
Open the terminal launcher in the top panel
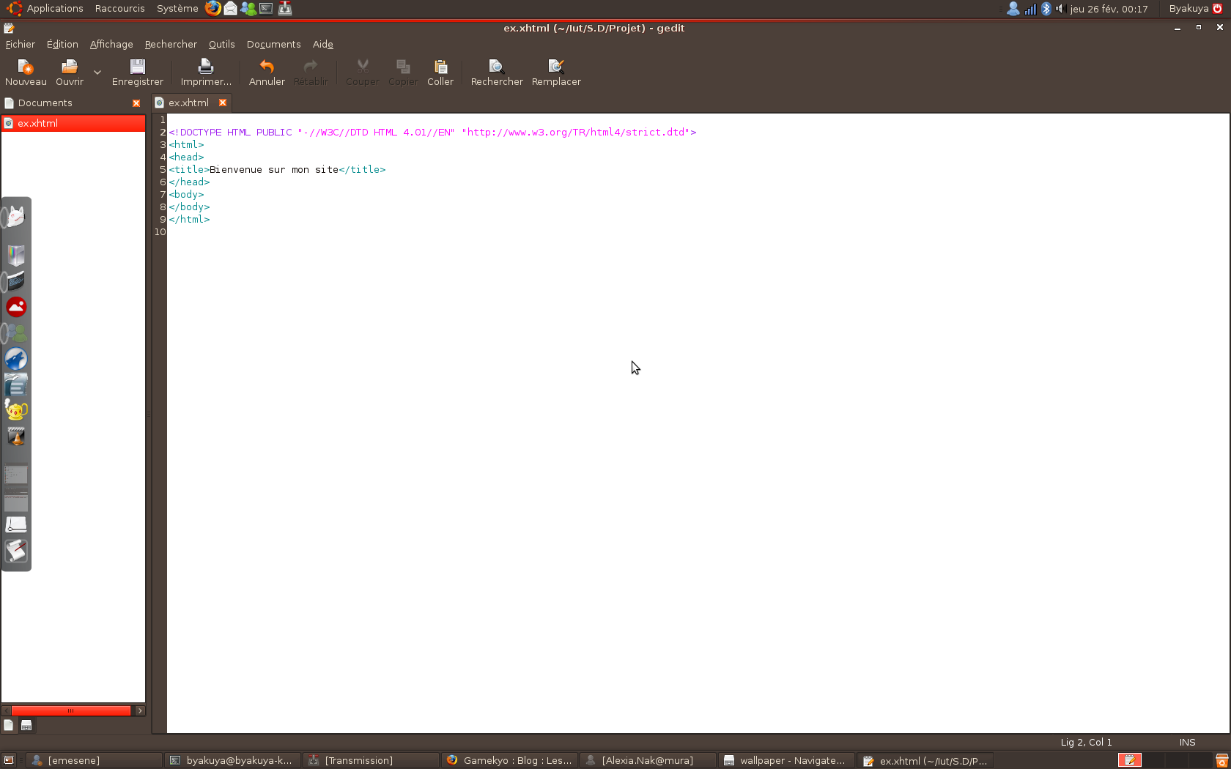pyautogui.click(x=267, y=8)
